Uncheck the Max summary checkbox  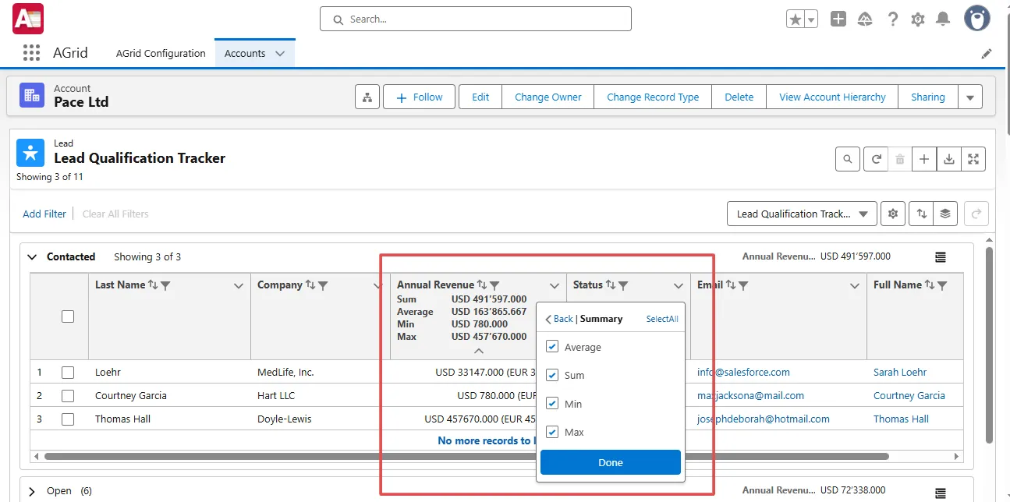click(x=552, y=432)
